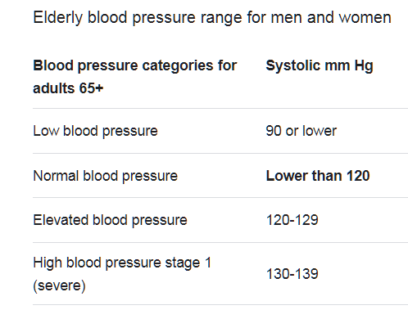Select the 'Low blood pressure' row label

coord(95,131)
